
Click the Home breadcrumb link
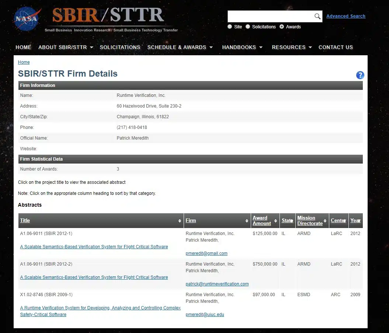tap(24, 62)
